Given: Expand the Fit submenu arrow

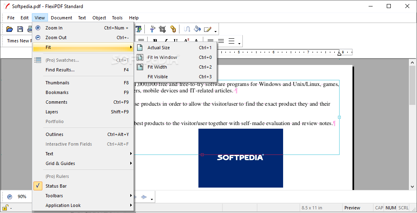Looking at the screenshot, I should coord(131,47).
